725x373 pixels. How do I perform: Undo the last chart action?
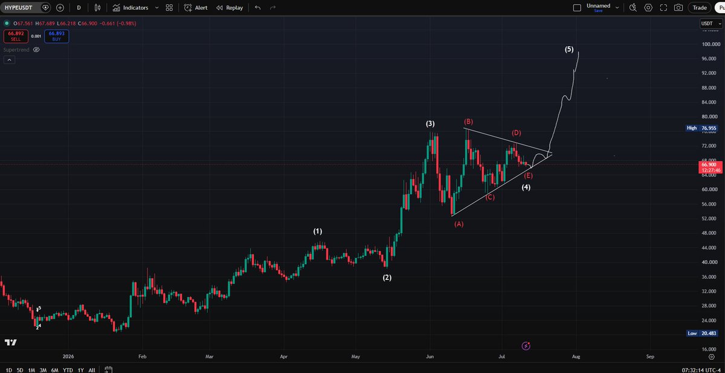tap(258, 8)
